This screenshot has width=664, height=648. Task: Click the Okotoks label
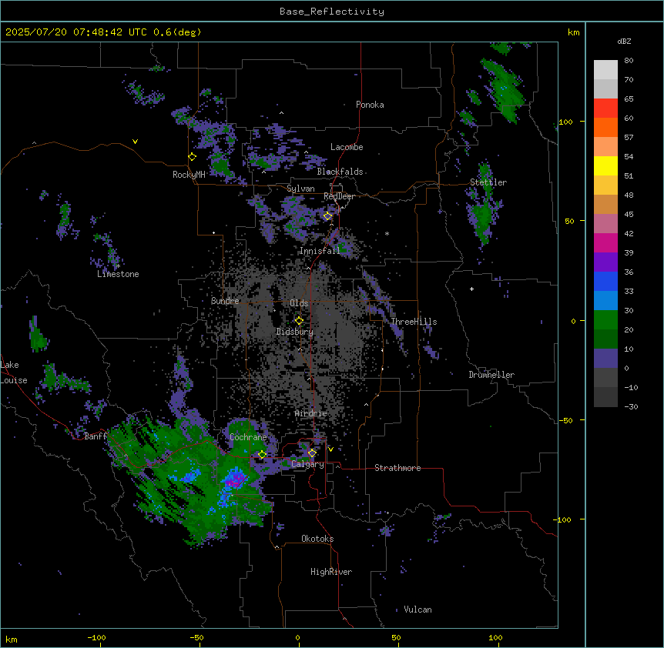click(317, 539)
